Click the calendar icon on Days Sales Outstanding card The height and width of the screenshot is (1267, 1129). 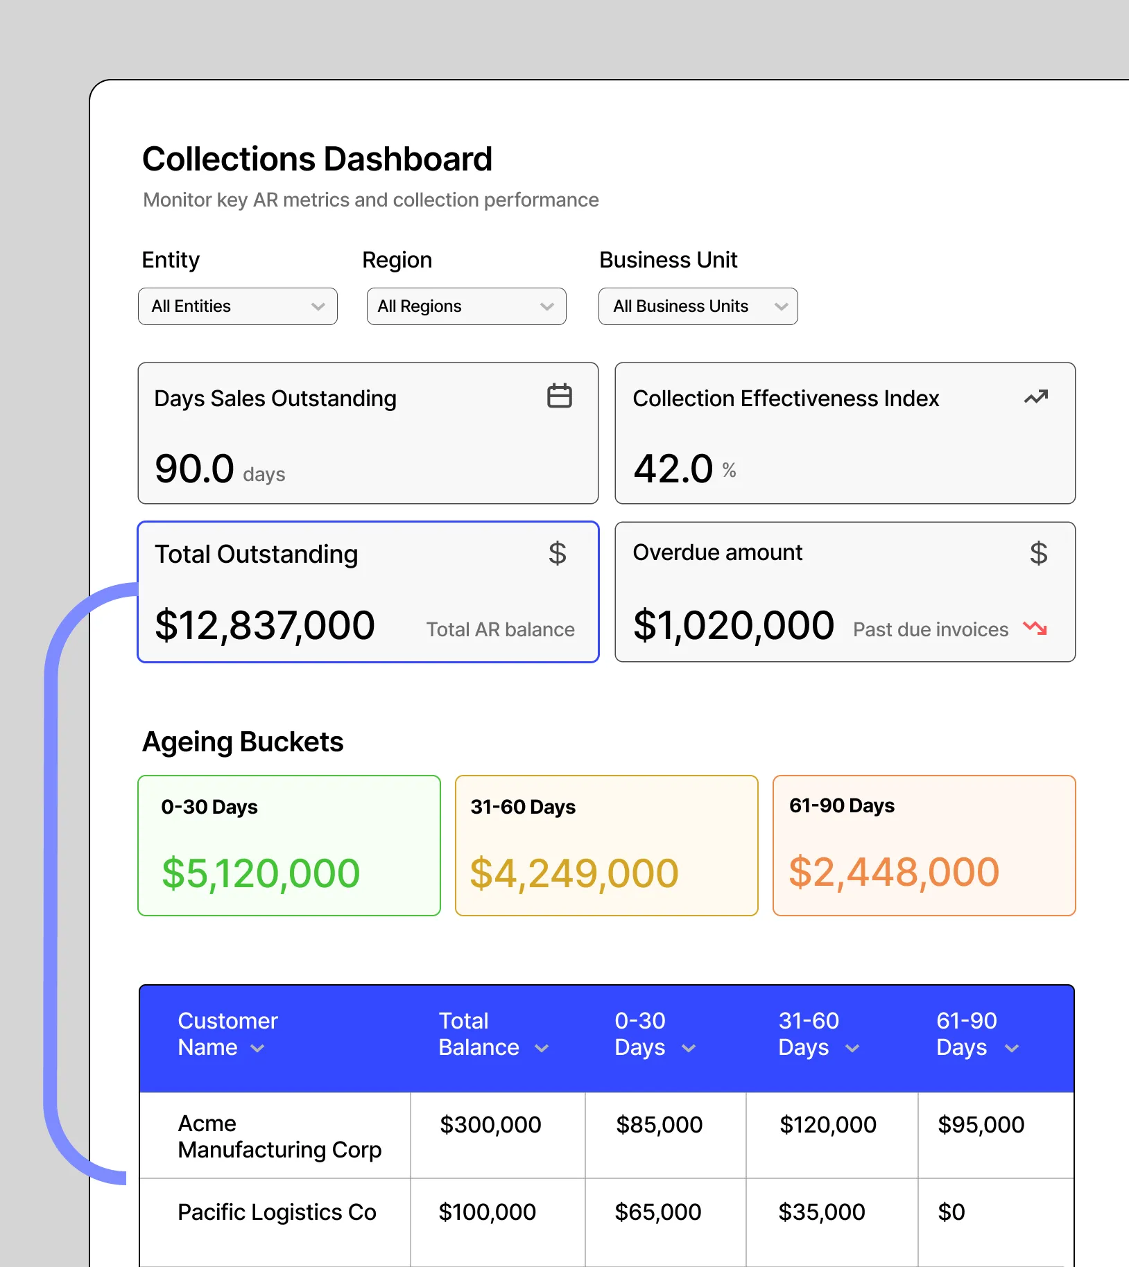click(559, 396)
